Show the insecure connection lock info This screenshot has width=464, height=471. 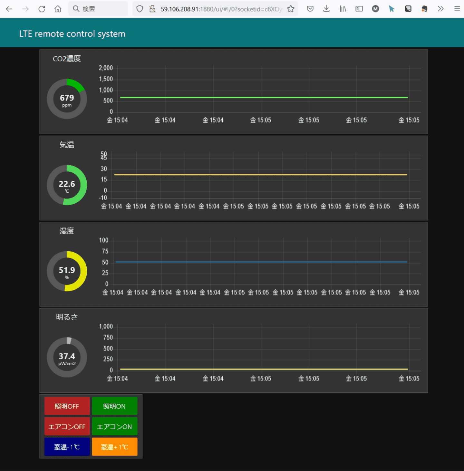(152, 9)
